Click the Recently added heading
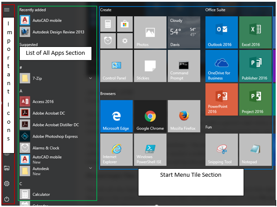 tap(33, 10)
